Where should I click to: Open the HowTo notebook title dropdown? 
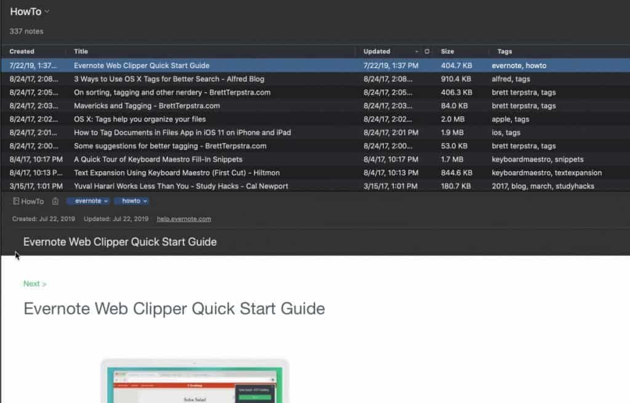point(47,11)
